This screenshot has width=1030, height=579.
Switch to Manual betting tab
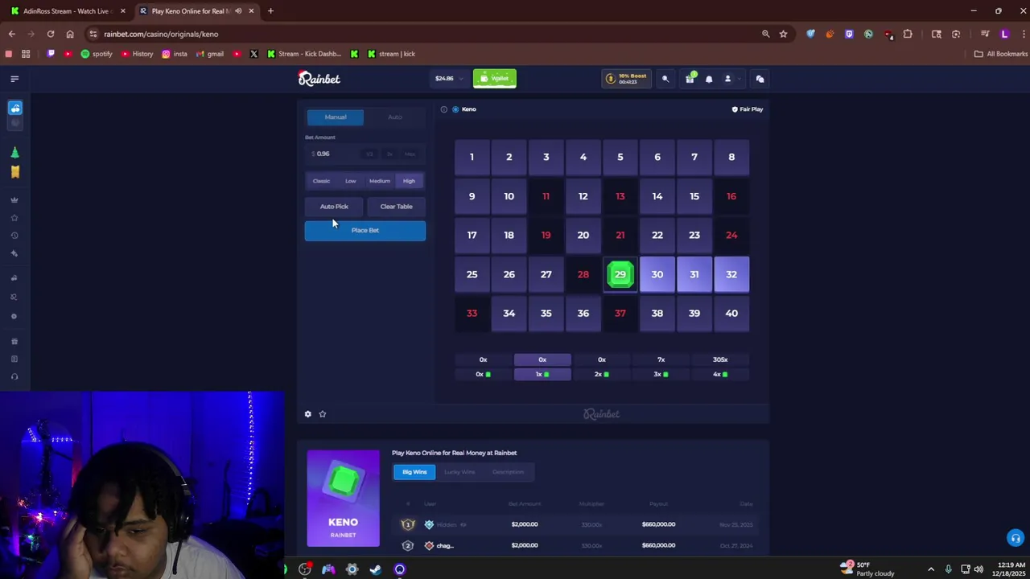pos(336,117)
